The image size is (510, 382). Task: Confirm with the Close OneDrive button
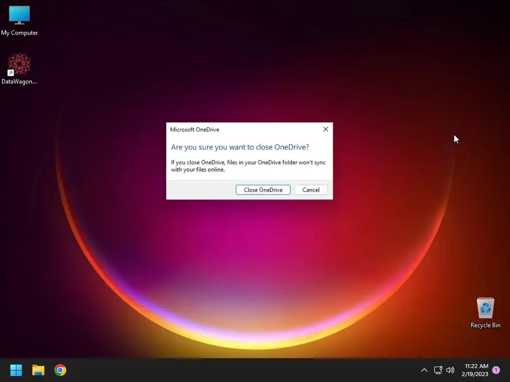click(263, 190)
